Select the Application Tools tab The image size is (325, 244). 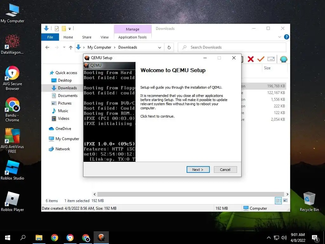[x=132, y=37]
